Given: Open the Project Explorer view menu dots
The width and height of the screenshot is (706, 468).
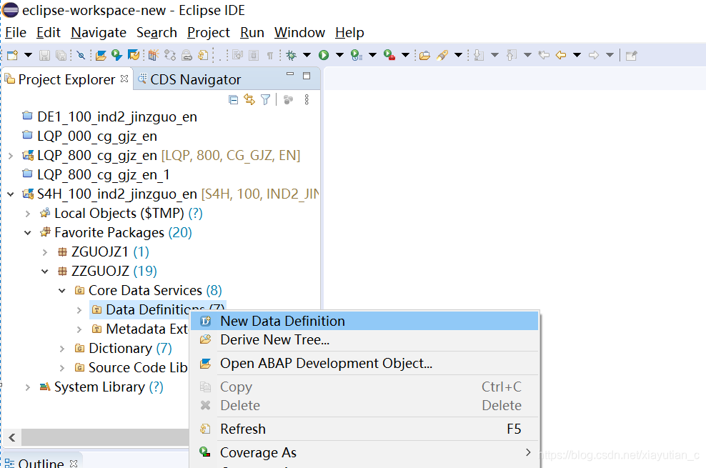Looking at the screenshot, I should [307, 99].
